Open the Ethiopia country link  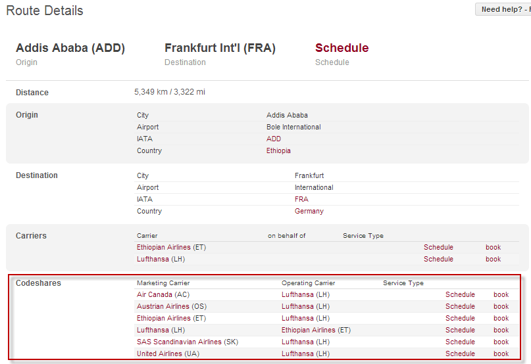(278, 150)
